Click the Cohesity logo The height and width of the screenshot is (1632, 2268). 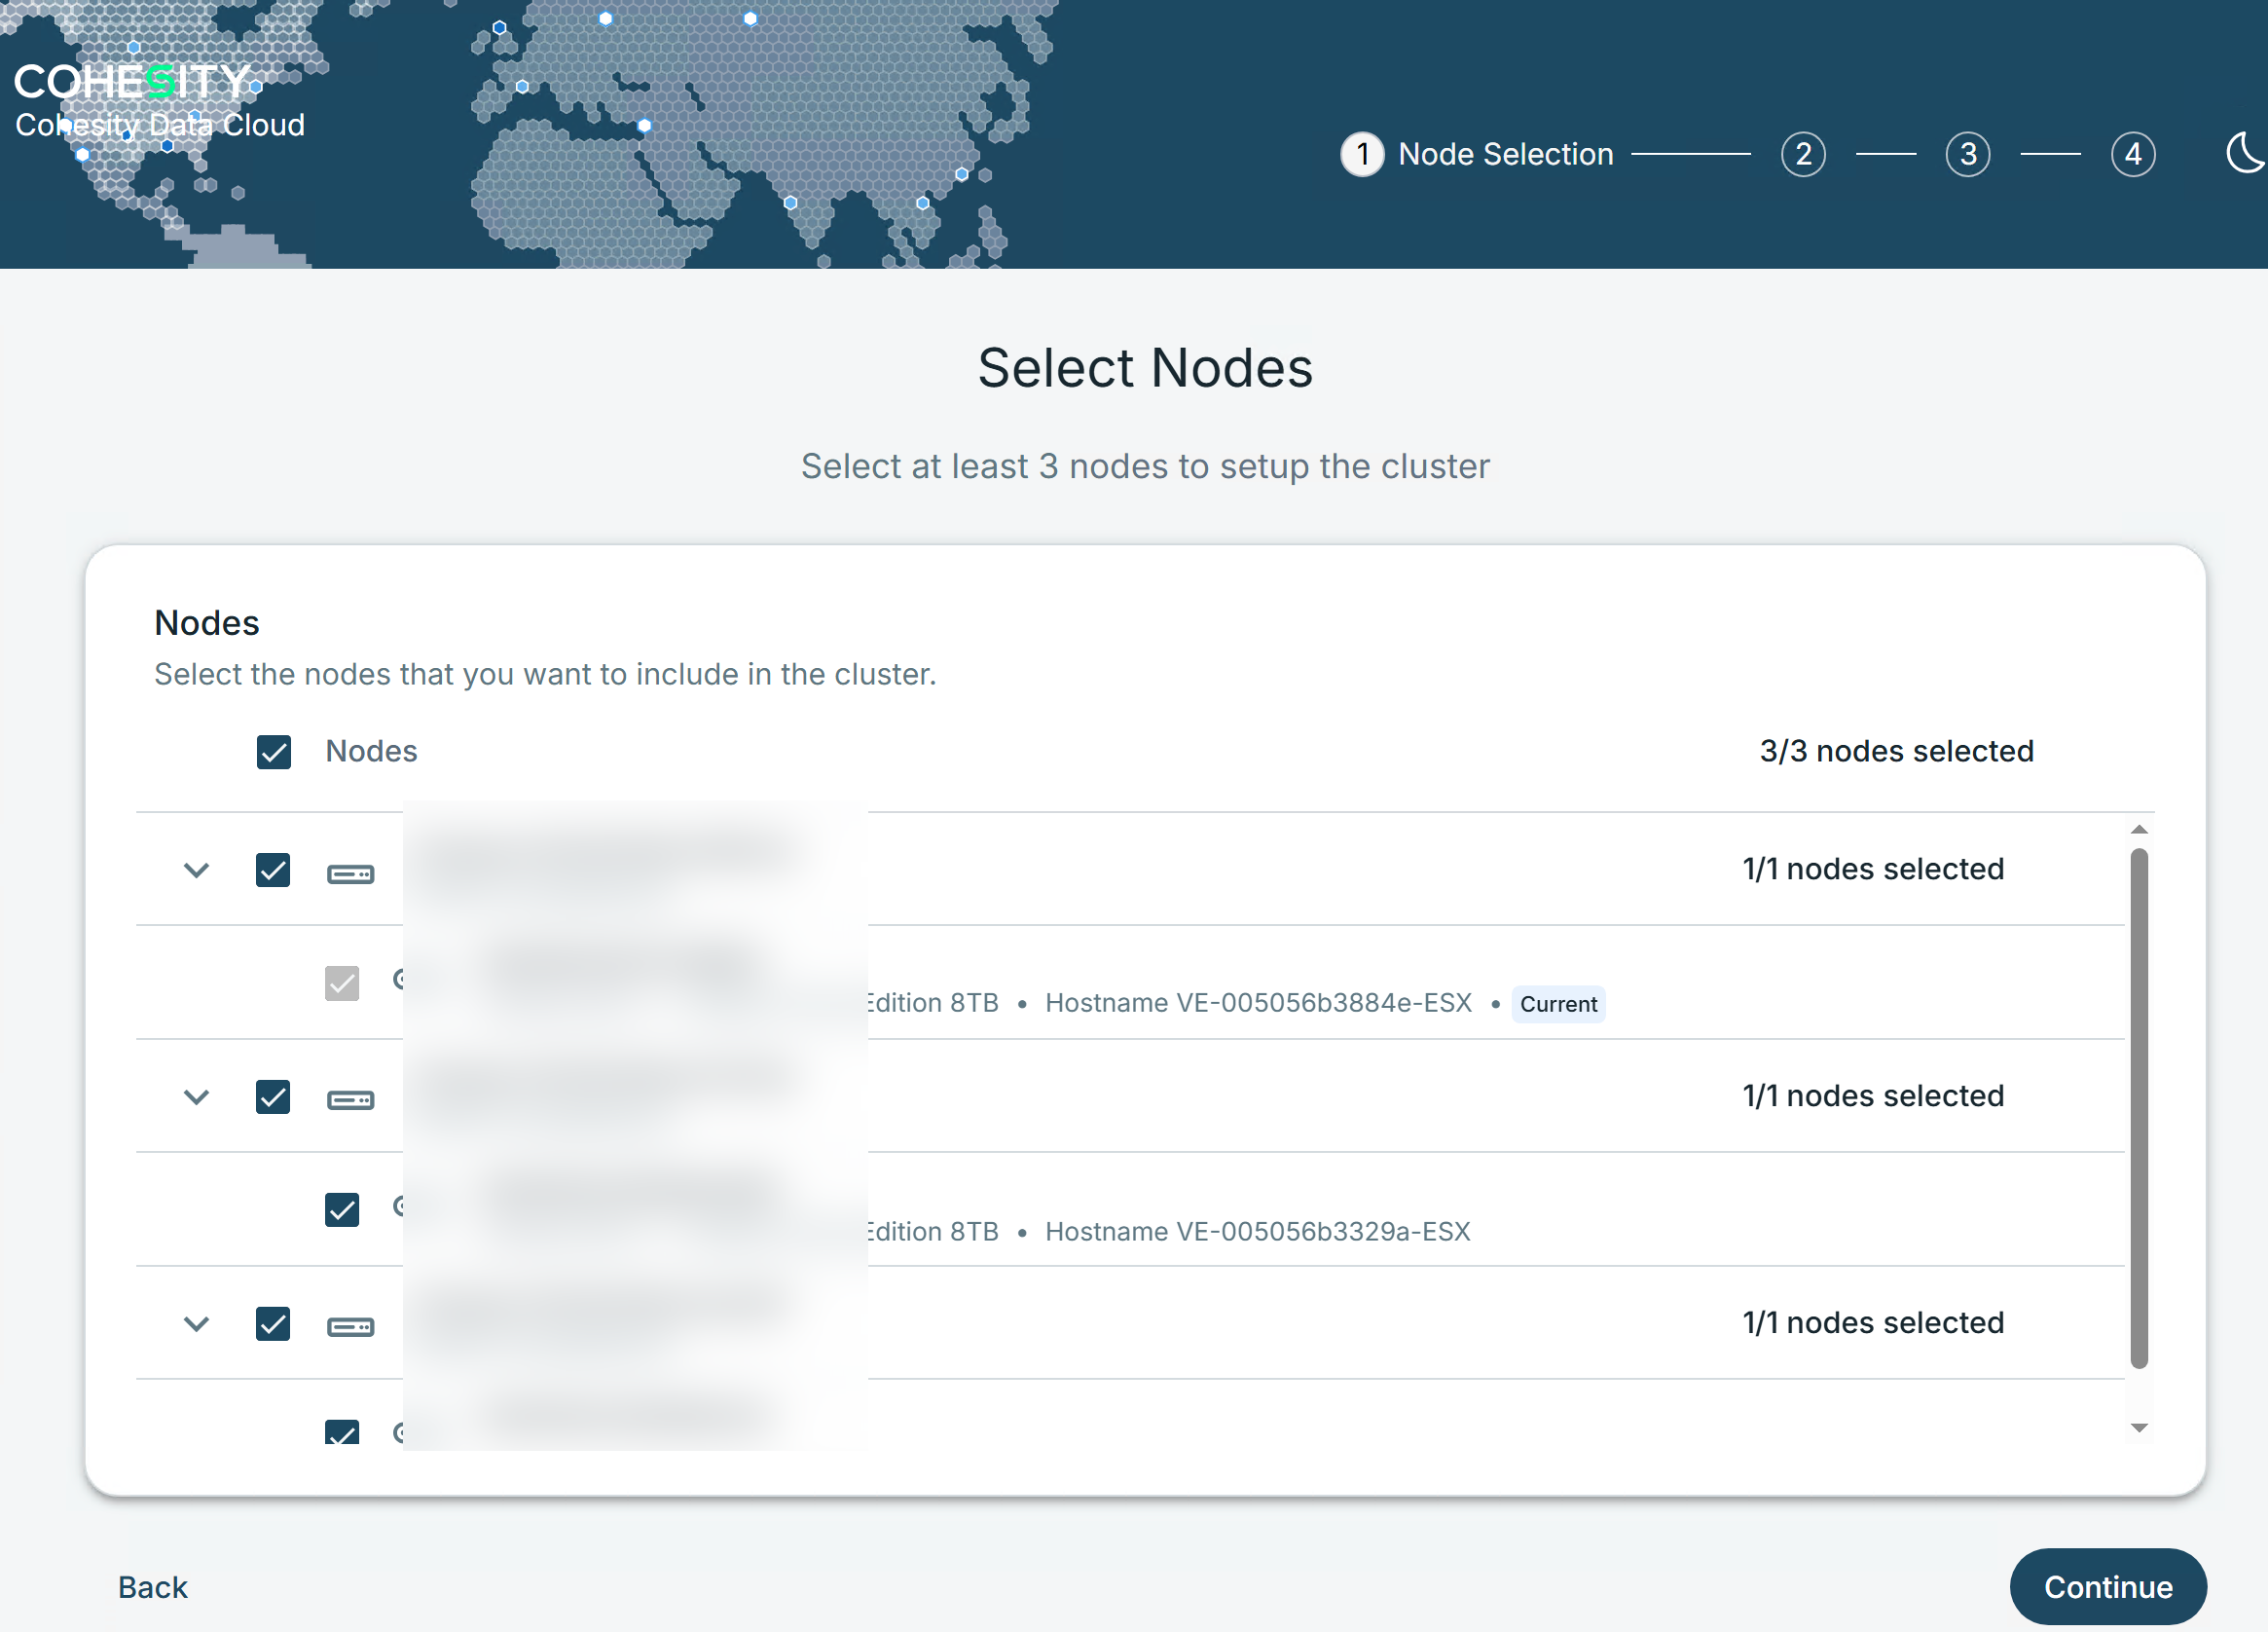(x=133, y=82)
